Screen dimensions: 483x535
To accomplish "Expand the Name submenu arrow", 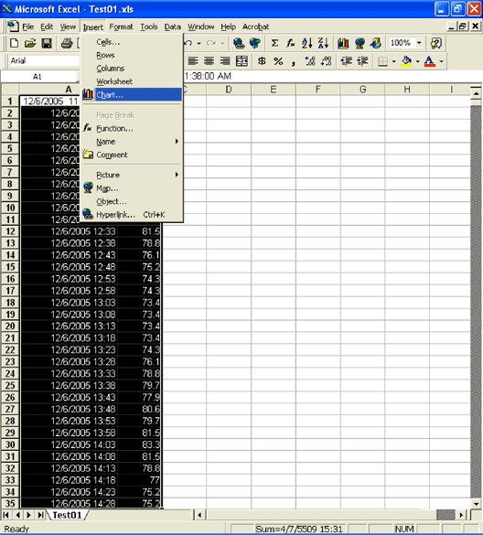I will (177, 141).
